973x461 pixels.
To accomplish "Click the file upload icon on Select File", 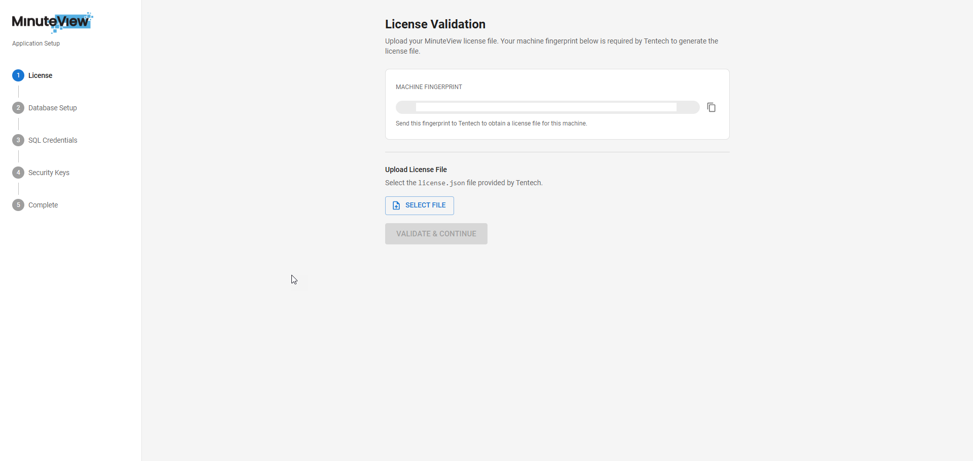I will click(396, 205).
